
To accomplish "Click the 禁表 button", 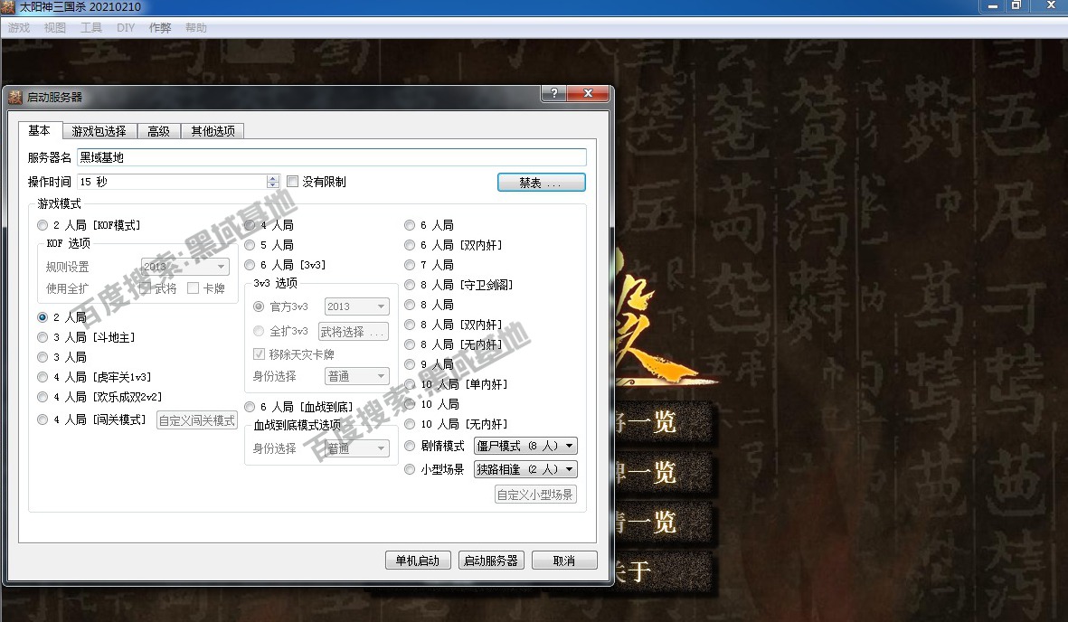I will (x=542, y=183).
